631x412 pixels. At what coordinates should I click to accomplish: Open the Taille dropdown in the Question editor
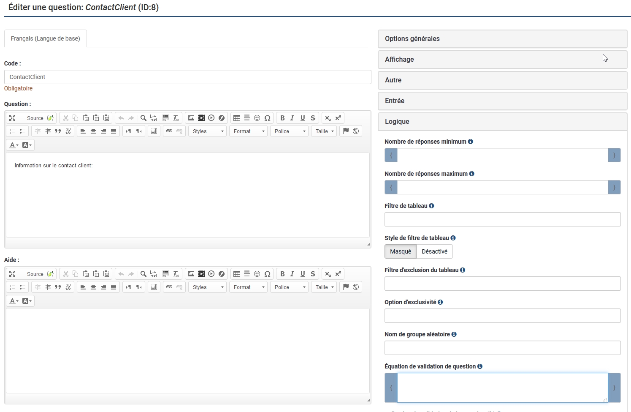pyautogui.click(x=324, y=131)
